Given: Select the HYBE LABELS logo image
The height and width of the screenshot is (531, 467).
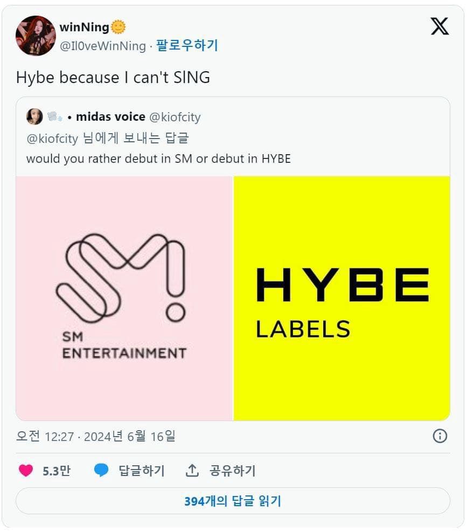Looking at the screenshot, I should [341, 298].
